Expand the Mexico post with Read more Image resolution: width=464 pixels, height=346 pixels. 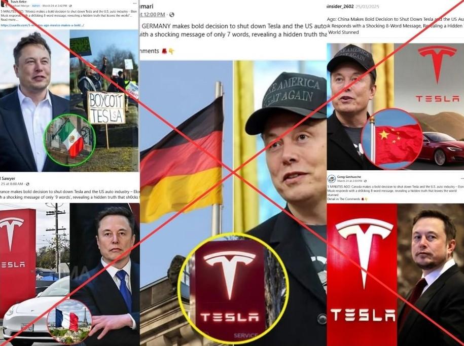tap(10, 20)
